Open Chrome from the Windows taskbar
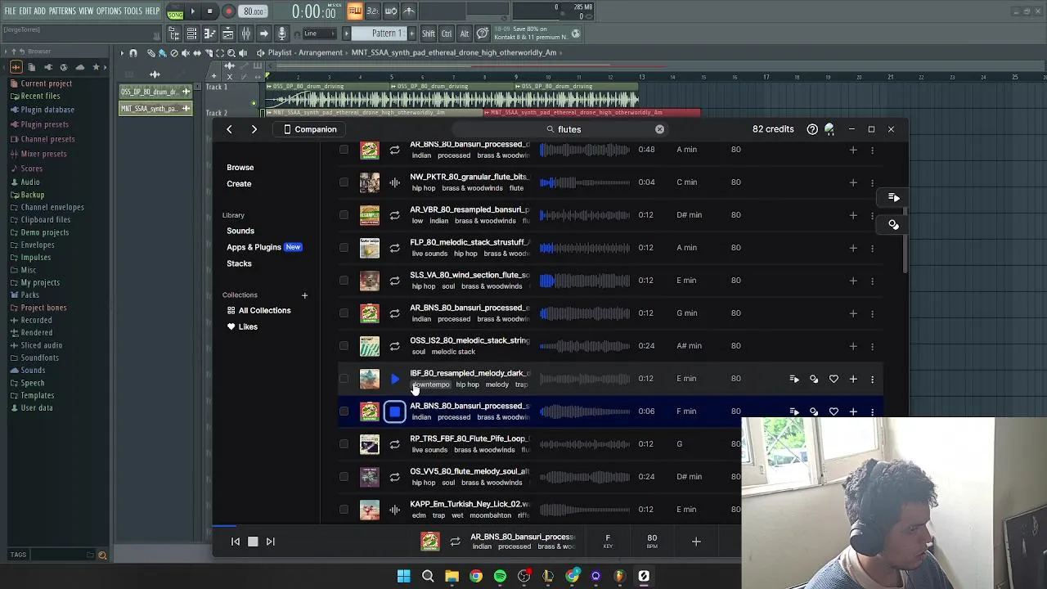Viewport: 1047px width, 589px height. 476,577
